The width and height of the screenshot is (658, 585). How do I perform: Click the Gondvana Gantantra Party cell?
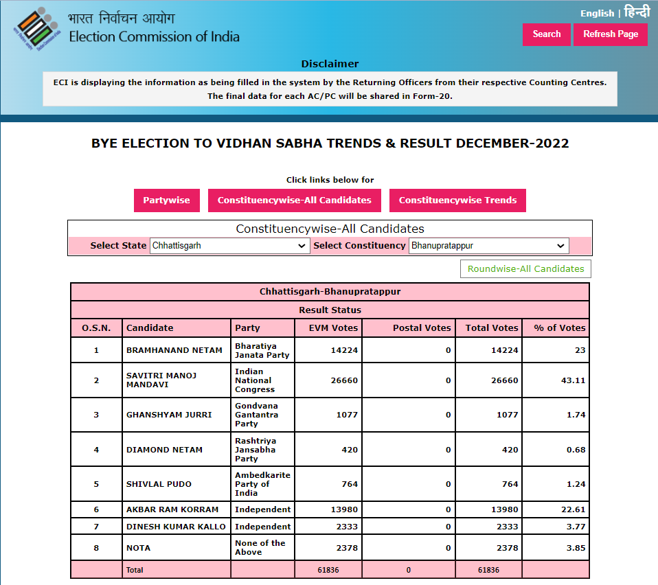[262, 415]
